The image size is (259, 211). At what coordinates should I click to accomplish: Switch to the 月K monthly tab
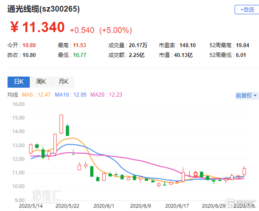pyautogui.click(x=64, y=82)
